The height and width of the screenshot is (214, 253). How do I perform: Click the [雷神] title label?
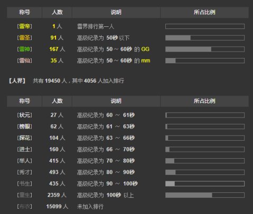25,49
